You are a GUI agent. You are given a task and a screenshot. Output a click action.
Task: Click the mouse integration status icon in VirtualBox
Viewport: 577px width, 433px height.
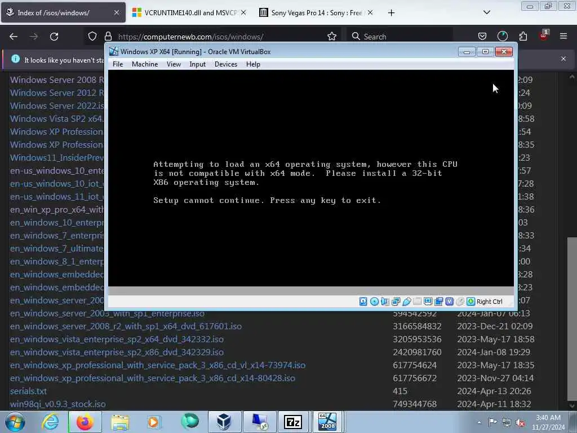[x=460, y=302]
